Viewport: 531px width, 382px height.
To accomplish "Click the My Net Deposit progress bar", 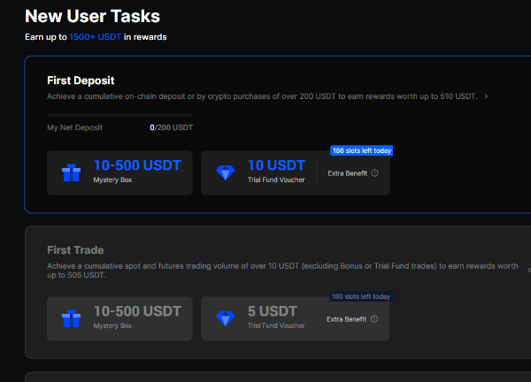I will click(119, 115).
